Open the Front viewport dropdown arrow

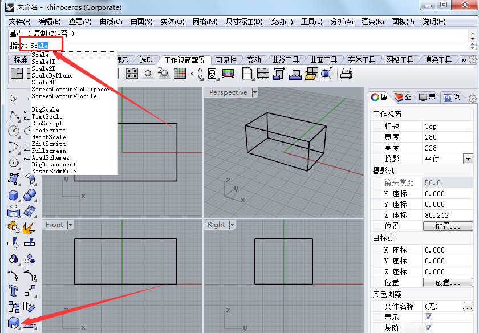point(70,225)
